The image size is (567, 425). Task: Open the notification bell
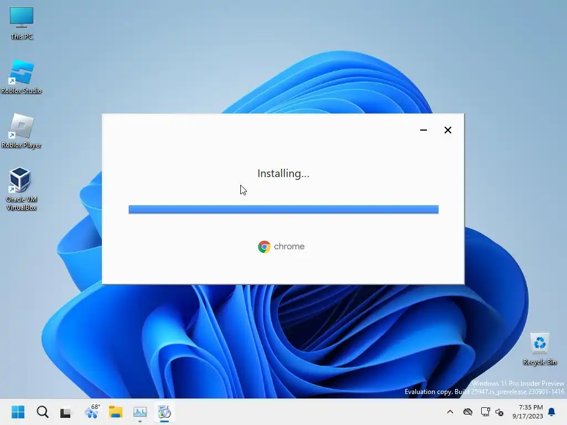click(x=552, y=412)
